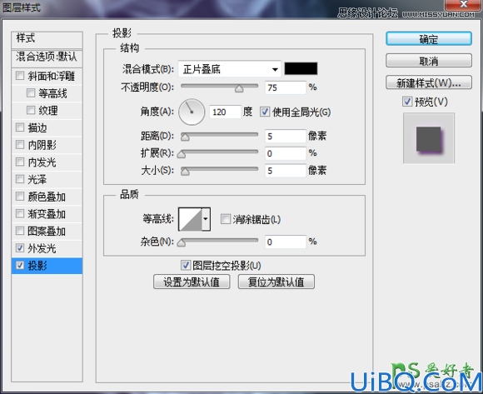
Task: Tick the 纹理 sub-style checkbox
Action: [x=31, y=110]
